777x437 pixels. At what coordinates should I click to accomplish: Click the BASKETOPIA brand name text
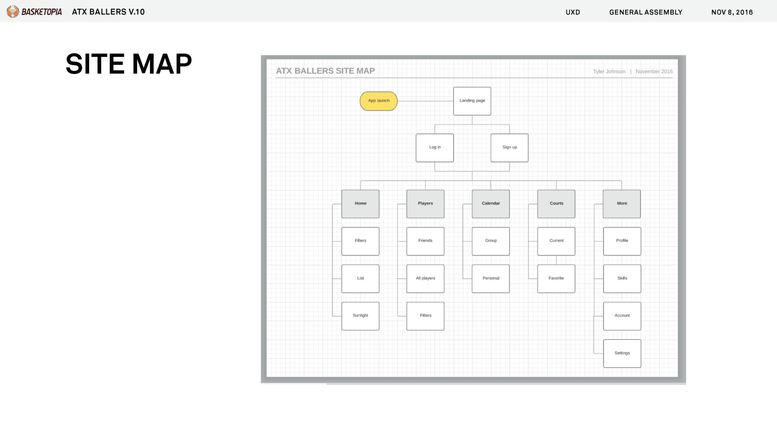pyautogui.click(x=42, y=12)
